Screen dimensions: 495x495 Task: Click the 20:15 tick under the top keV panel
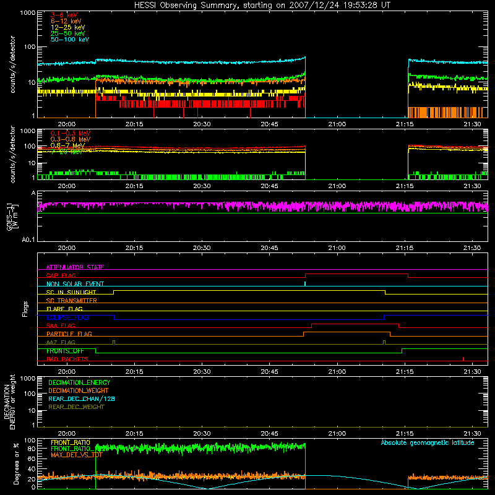[x=134, y=124]
